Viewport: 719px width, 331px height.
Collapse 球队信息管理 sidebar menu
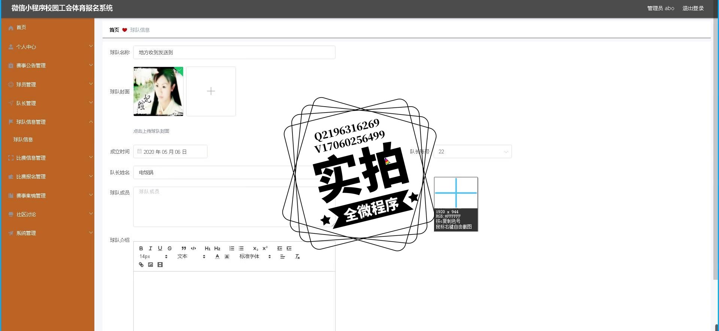click(x=48, y=122)
